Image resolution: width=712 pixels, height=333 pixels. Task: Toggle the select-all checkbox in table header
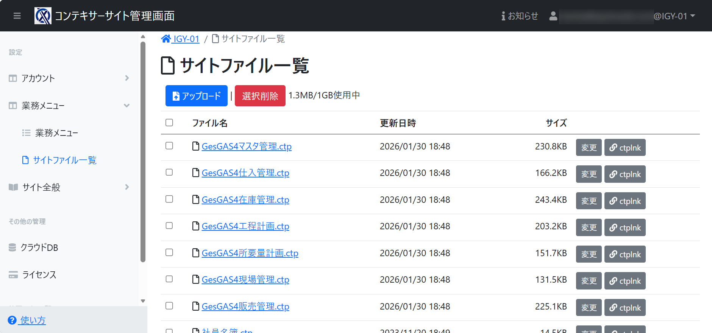point(169,123)
